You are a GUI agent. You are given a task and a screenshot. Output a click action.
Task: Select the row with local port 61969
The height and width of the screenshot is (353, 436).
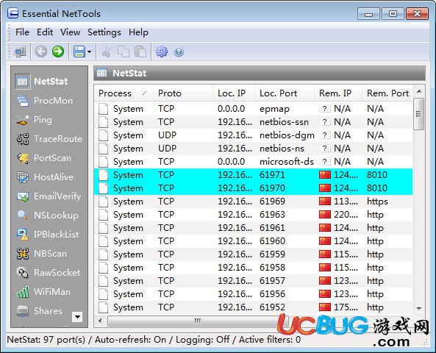[x=254, y=202]
